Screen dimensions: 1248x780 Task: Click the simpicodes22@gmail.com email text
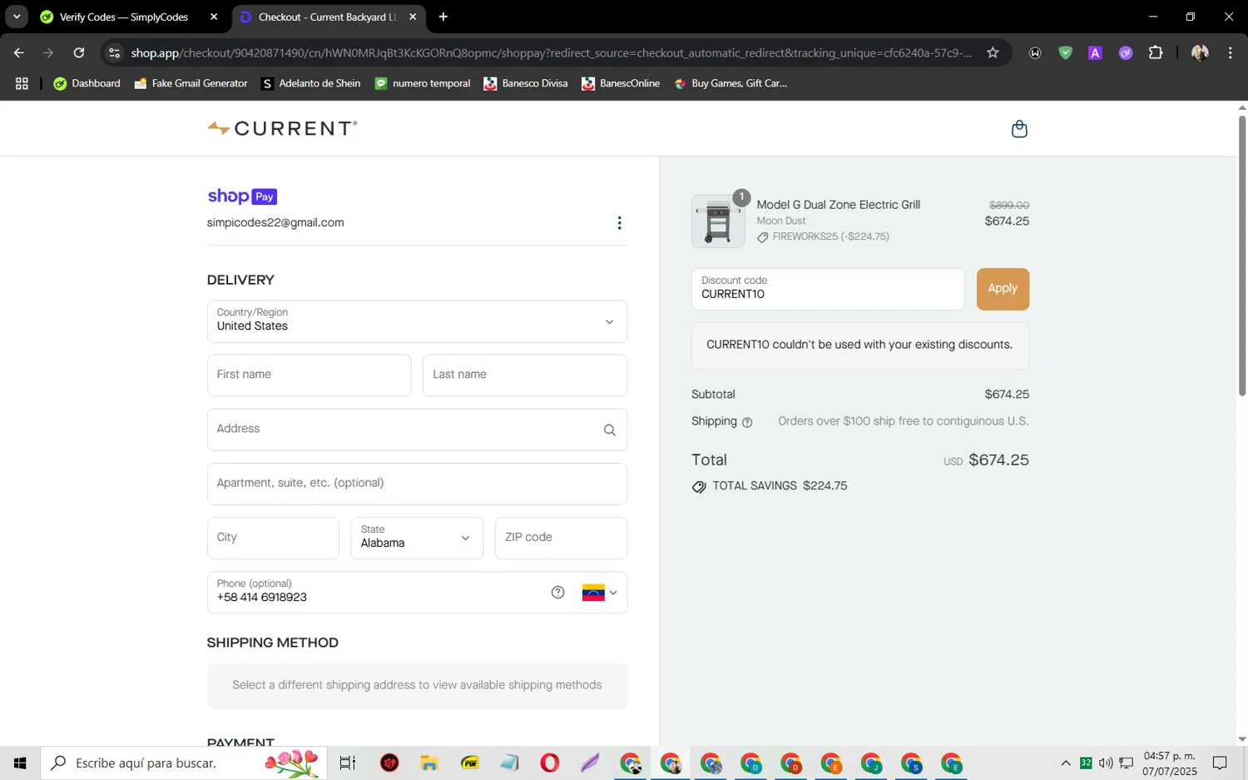click(x=275, y=223)
